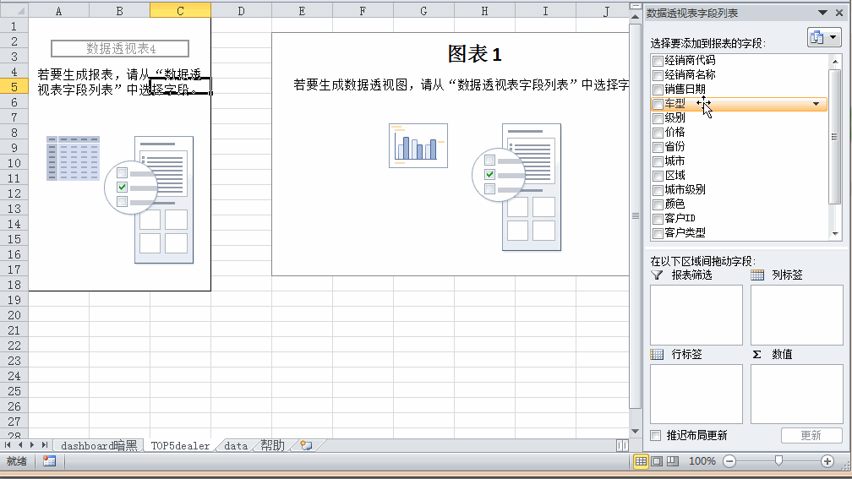Go to last sheet navigation arrow
This screenshot has width=852, height=479.
point(45,444)
